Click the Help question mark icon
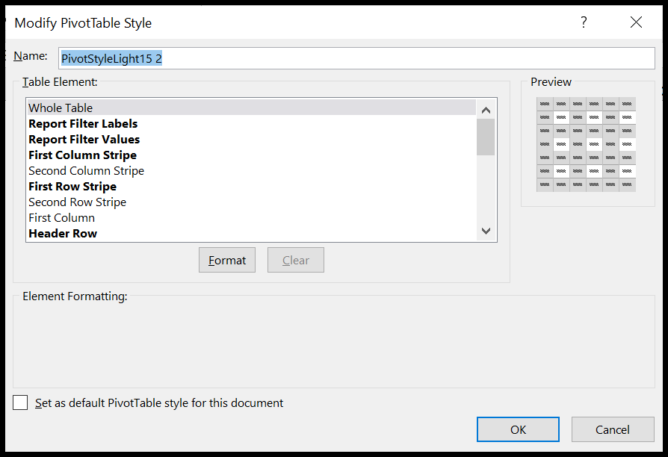Screen dimensions: 668x457 (584, 22)
